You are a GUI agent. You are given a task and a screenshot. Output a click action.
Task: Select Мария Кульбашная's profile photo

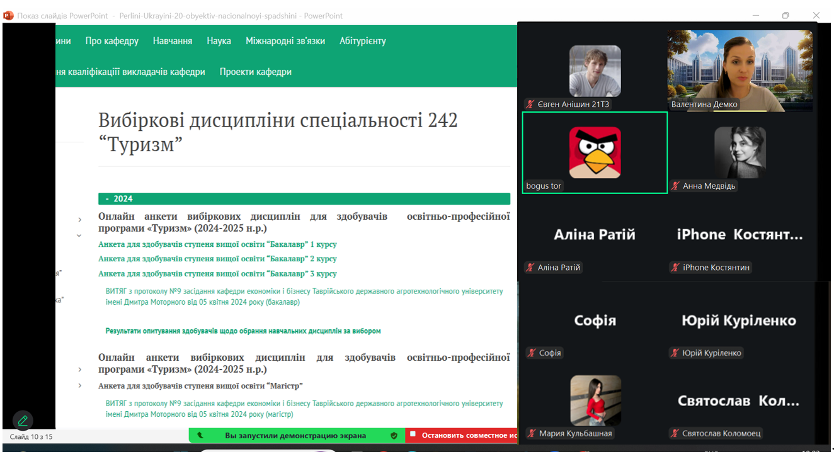tap(595, 401)
